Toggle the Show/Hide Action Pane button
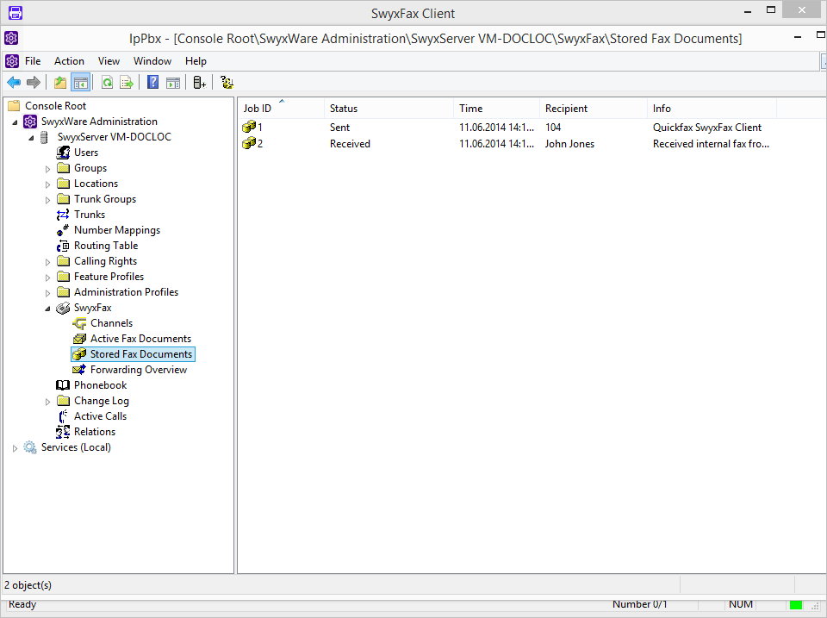Screen dimensions: 827x618 (173, 83)
